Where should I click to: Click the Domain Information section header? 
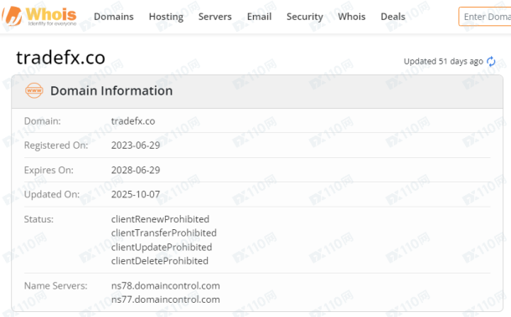(111, 91)
